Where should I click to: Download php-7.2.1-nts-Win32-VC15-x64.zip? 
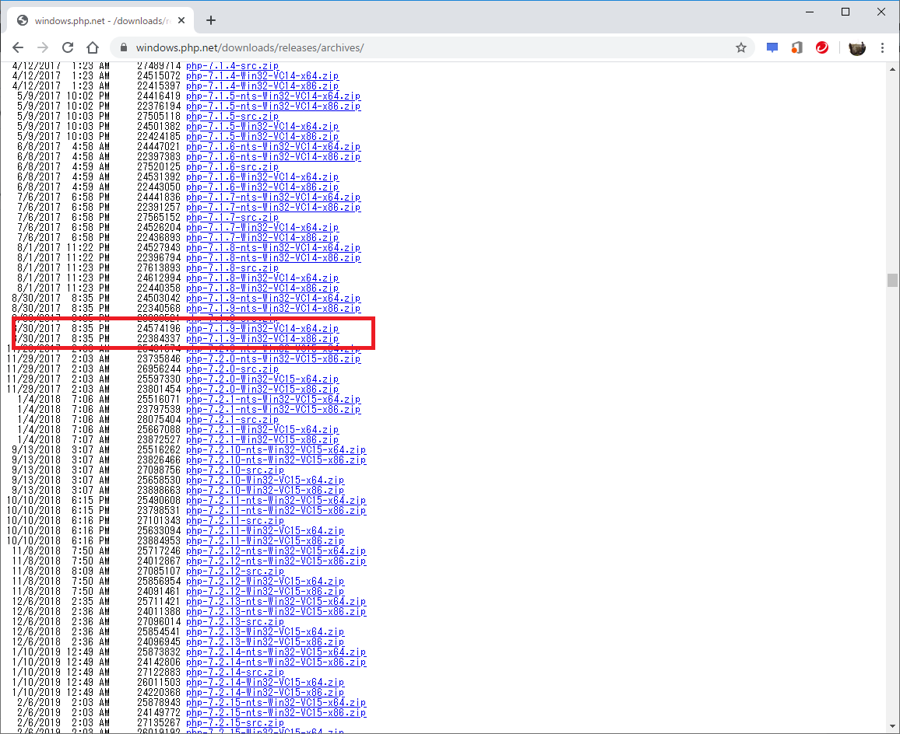click(273, 399)
